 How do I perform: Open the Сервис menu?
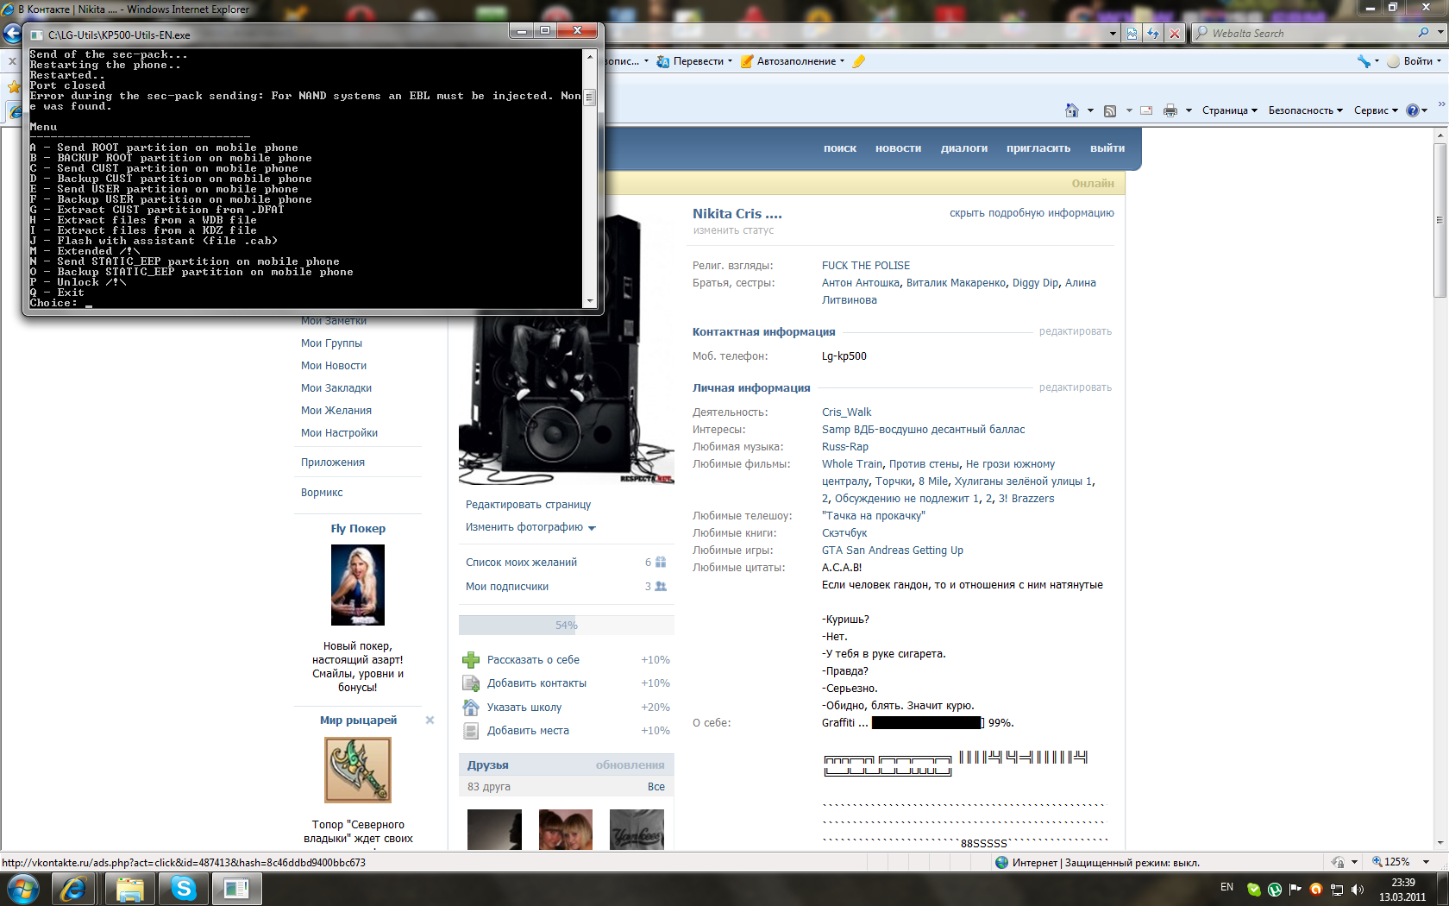point(1376,110)
